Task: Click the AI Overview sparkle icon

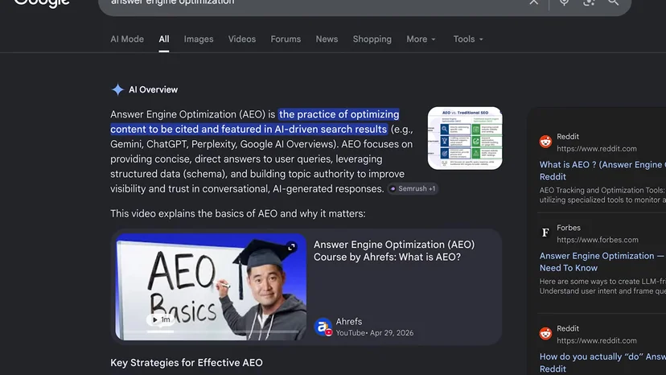Action: click(117, 89)
